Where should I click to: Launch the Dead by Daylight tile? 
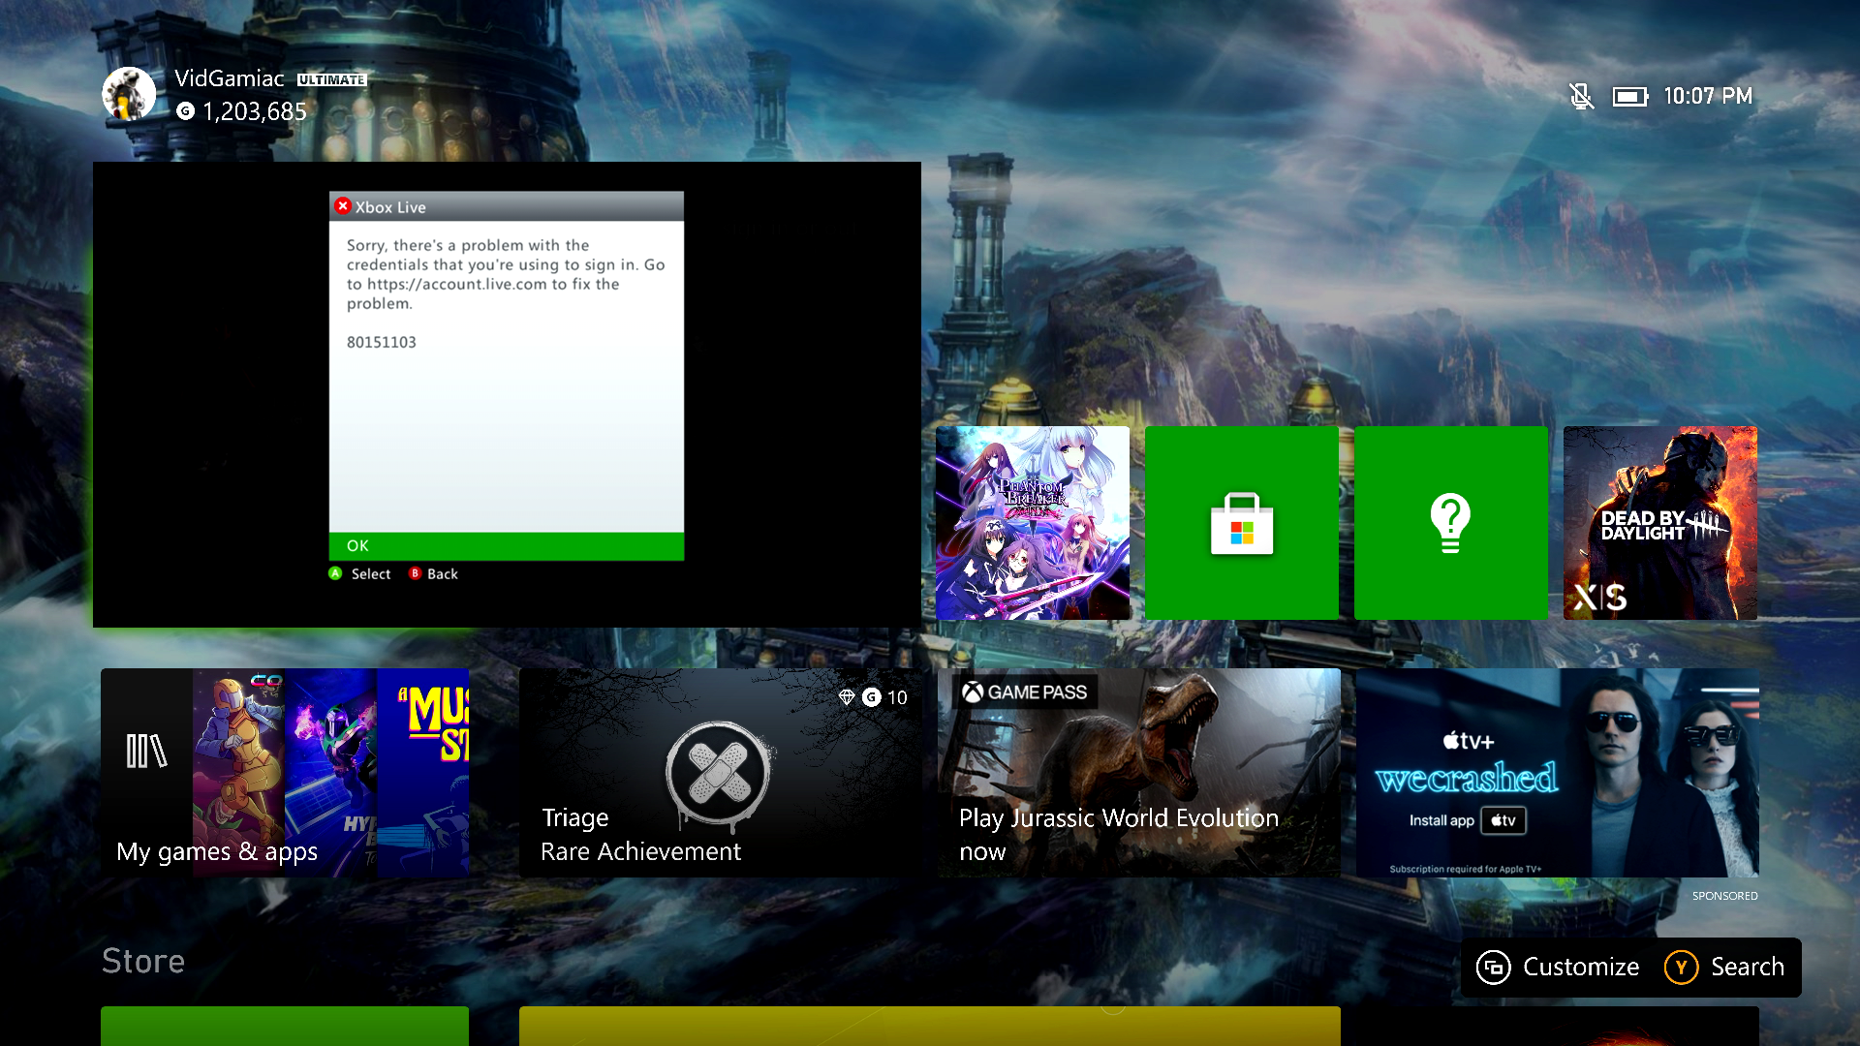pyautogui.click(x=1660, y=523)
